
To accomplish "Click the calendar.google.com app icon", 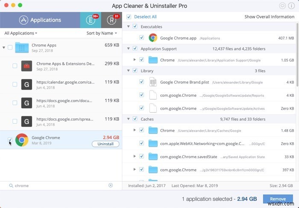I will click(26, 84).
